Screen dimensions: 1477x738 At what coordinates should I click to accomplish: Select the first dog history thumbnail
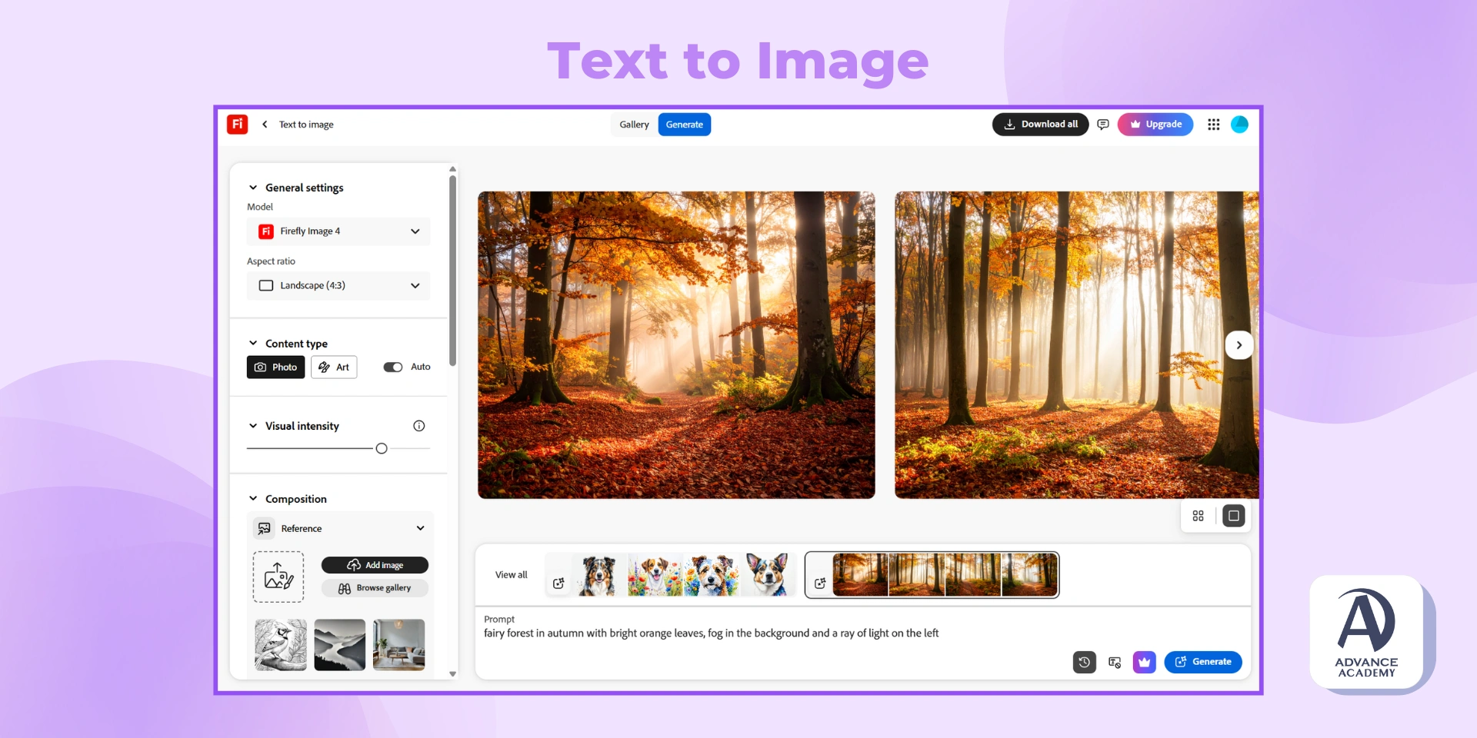(x=598, y=575)
